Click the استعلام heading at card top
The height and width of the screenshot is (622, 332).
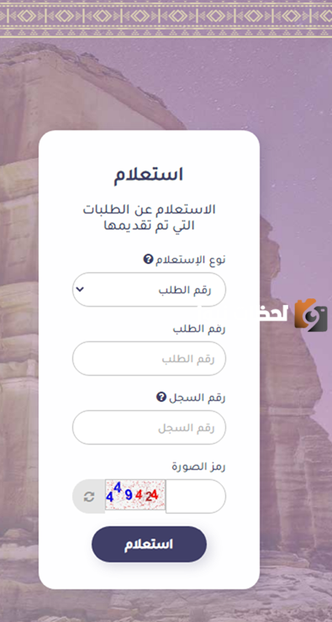click(149, 175)
